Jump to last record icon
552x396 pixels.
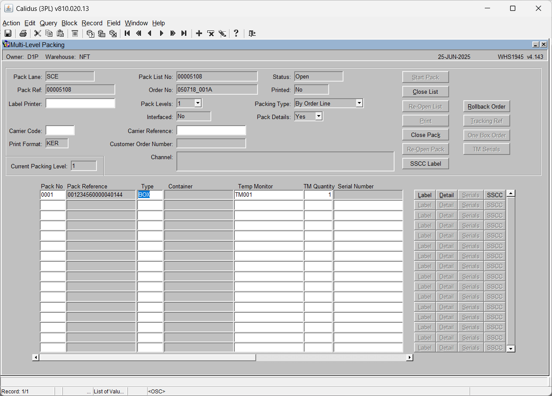point(184,34)
